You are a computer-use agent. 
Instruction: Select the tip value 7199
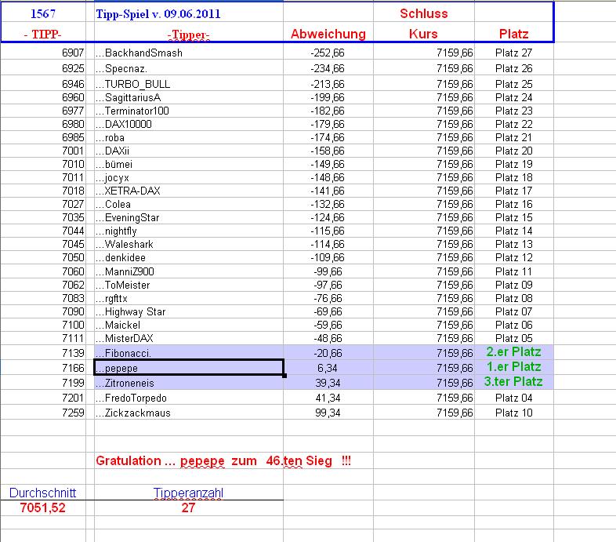click(x=43, y=383)
